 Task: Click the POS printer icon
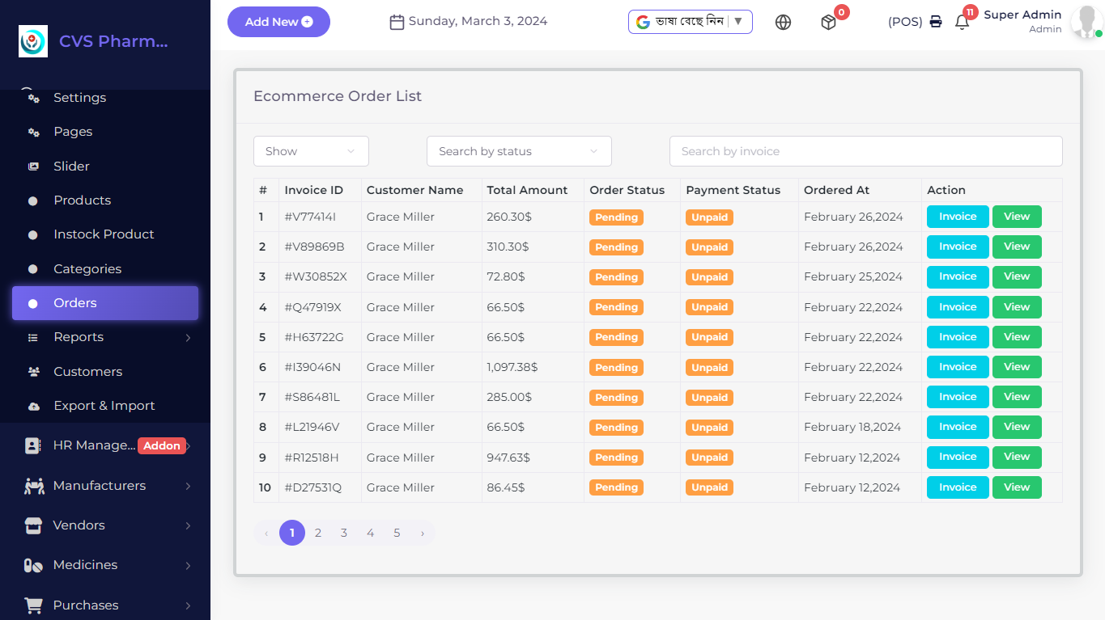click(x=936, y=23)
